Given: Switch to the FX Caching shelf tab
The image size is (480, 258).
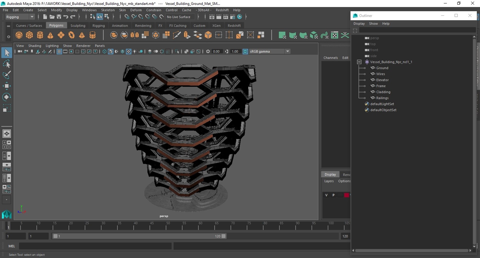Looking at the screenshot, I should (178, 25).
